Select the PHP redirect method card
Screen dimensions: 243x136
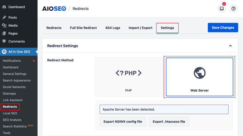(129, 77)
